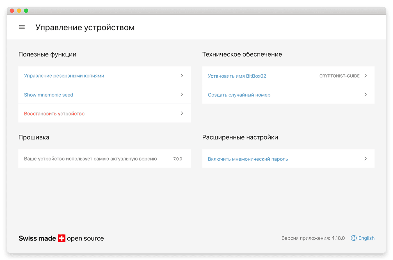This screenshot has height=260, width=393.
Task: Close the window with red button
Action: (x=12, y=11)
